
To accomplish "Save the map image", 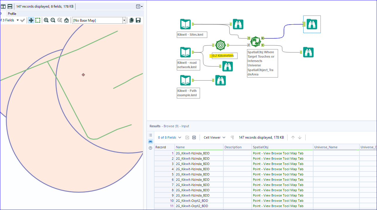I will coord(138,20).
